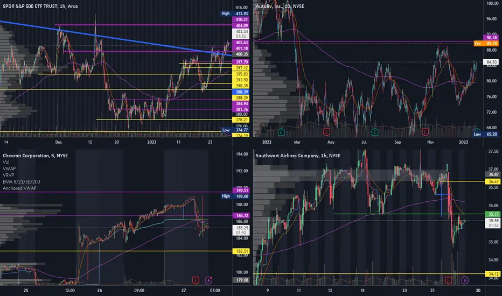Click the 186.72 purple label on Chevron chart
Image resolution: width=502 pixels, height=296 pixels.
point(241,215)
